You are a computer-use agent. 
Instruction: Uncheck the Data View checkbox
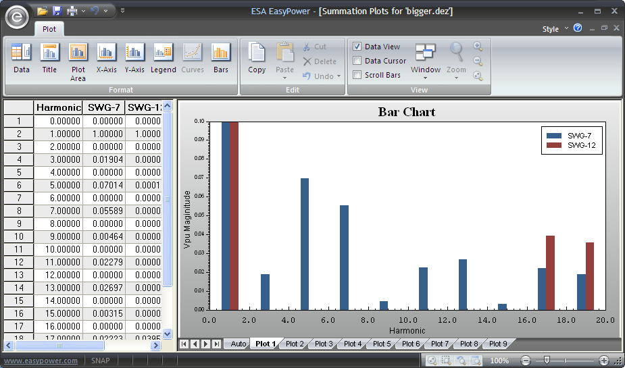(357, 46)
